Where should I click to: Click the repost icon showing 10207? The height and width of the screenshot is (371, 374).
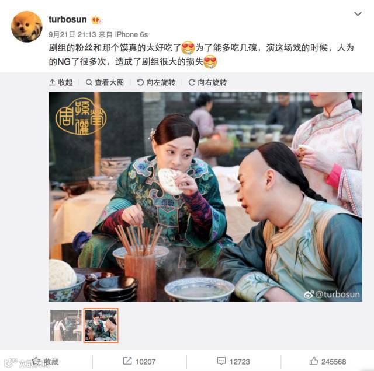point(127,361)
